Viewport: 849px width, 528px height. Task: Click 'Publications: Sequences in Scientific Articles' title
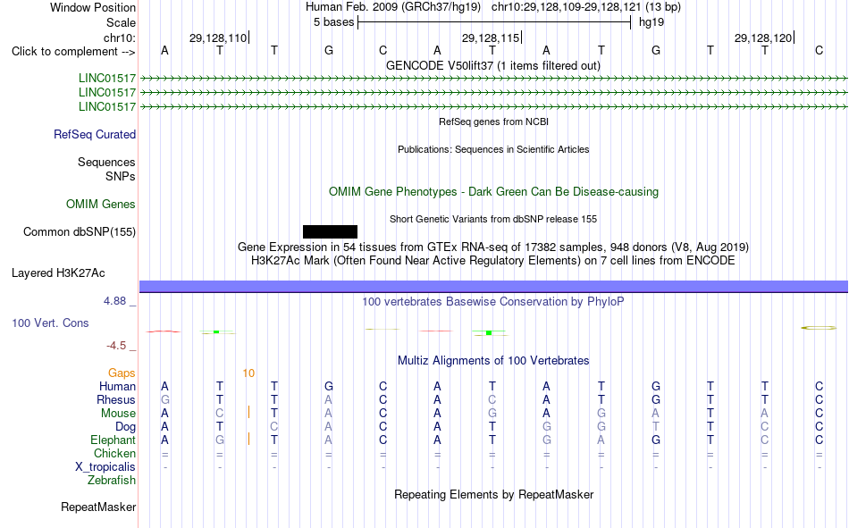(x=493, y=149)
